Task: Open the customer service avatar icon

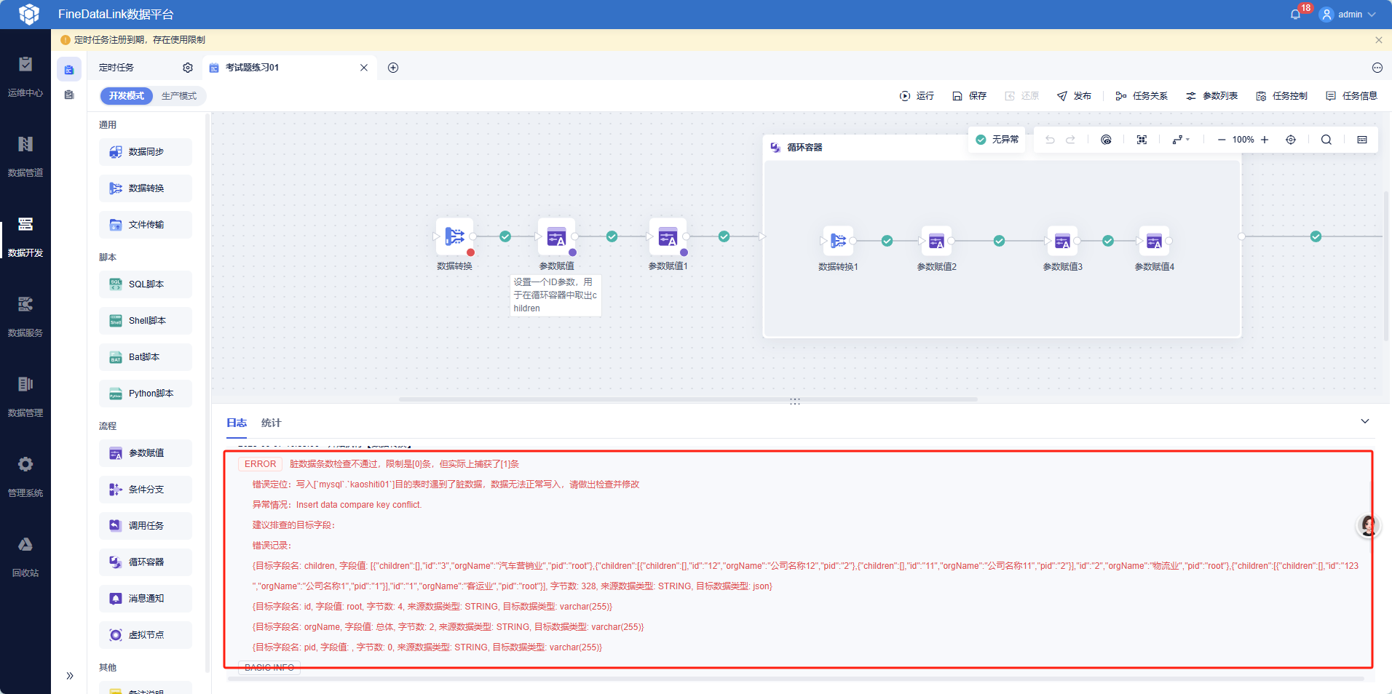Action: point(1369,525)
